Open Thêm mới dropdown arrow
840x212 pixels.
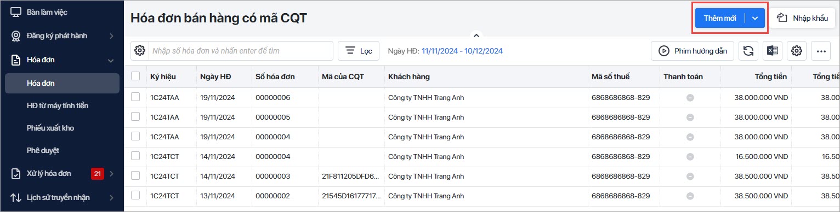point(755,18)
